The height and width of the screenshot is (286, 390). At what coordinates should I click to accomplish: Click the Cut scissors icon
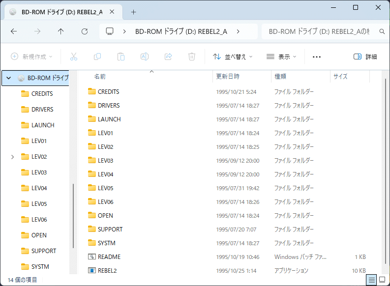(74, 57)
